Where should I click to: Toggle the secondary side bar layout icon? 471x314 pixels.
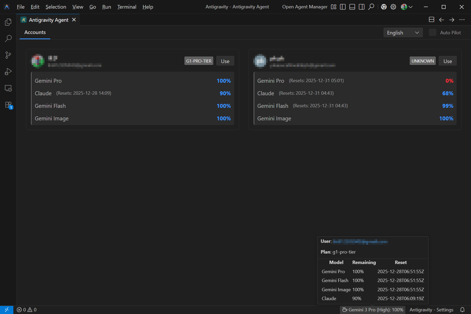[362, 7]
